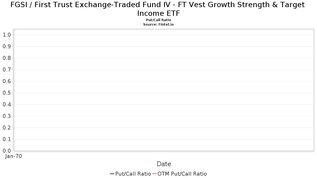The height and width of the screenshot is (178, 317).
Task: Click the 0.6 y-axis label
Action: pyautogui.click(x=7, y=81)
